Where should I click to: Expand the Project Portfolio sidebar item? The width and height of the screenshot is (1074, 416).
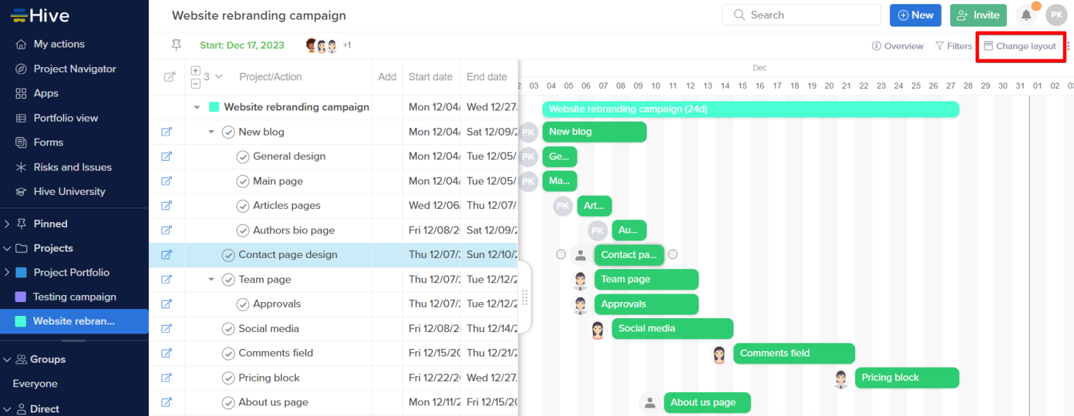tap(7, 273)
